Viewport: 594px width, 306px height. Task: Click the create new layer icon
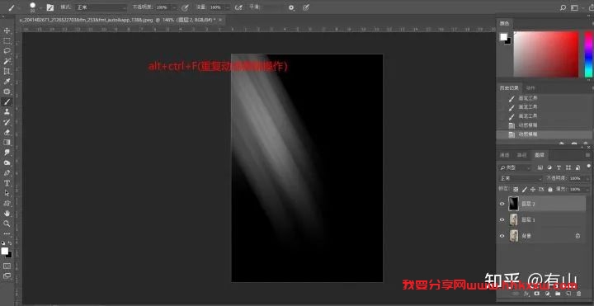pyautogui.click(x=568, y=294)
